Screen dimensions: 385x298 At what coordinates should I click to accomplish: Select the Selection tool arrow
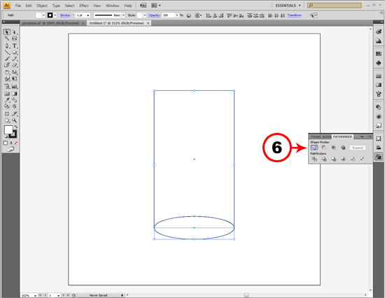pyautogui.click(x=7, y=32)
